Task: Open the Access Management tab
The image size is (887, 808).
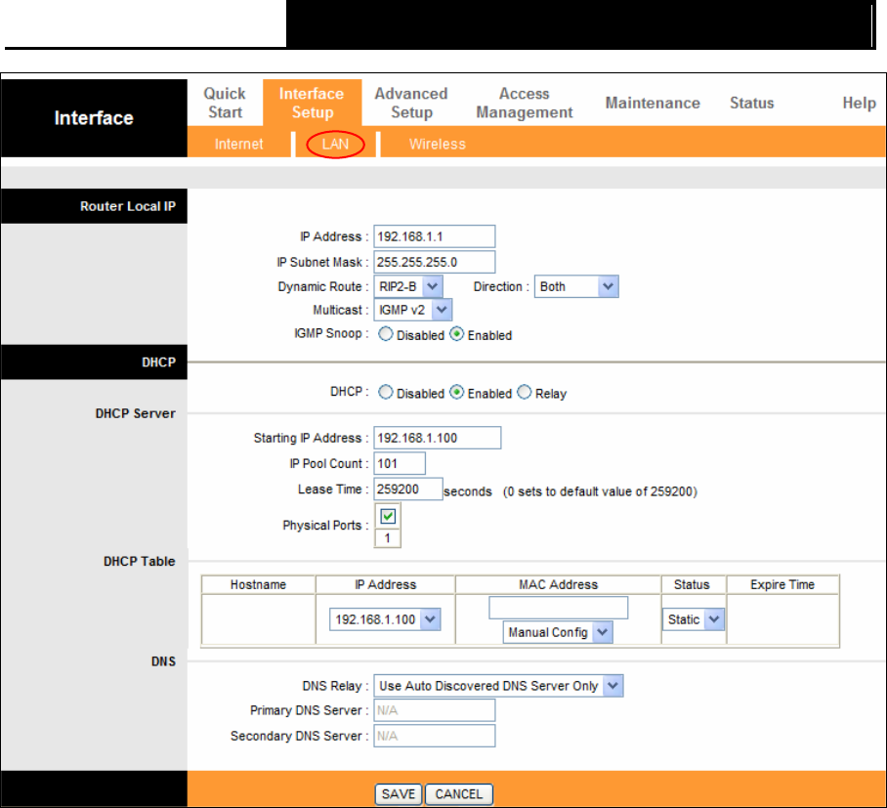Action: [x=525, y=103]
